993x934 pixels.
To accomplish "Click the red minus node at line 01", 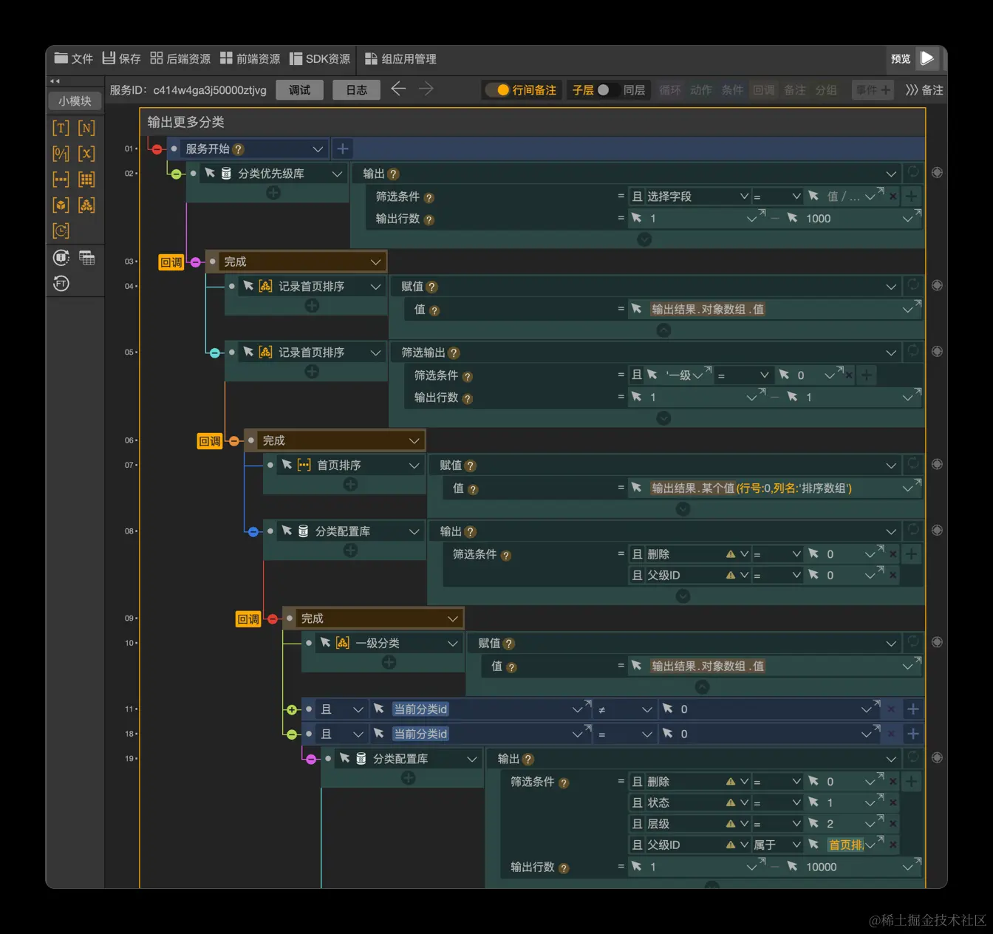I will pyautogui.click(x=157, y=149).
